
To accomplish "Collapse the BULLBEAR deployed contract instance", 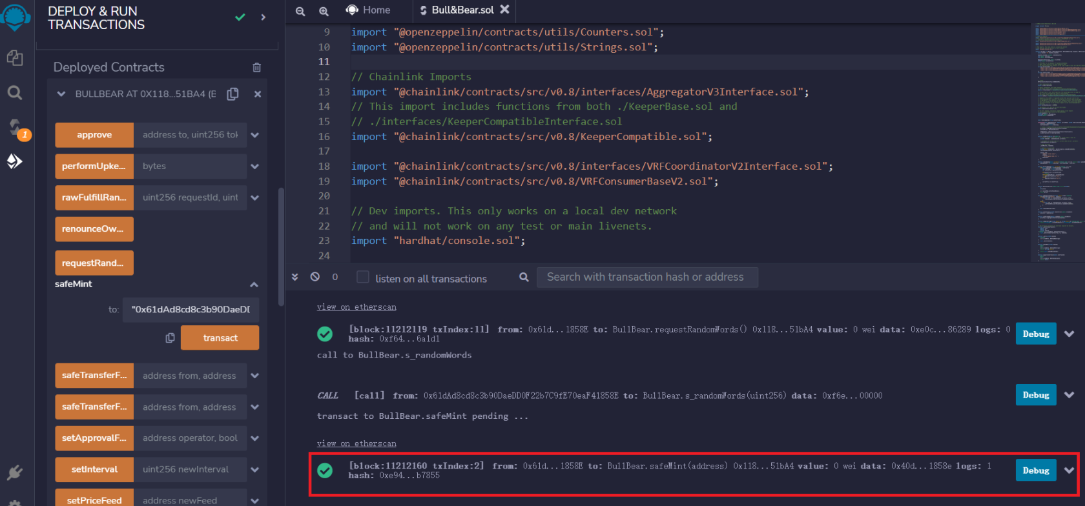I will (61, 94).
